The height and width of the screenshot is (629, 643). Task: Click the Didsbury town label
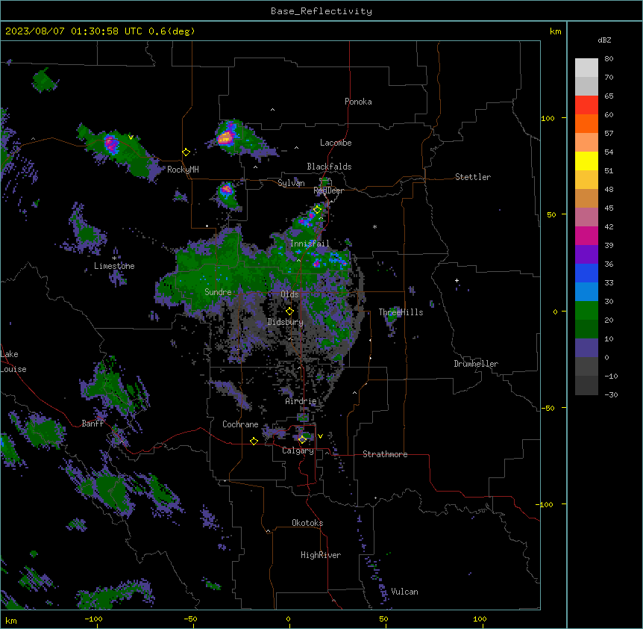coord(286,322)
